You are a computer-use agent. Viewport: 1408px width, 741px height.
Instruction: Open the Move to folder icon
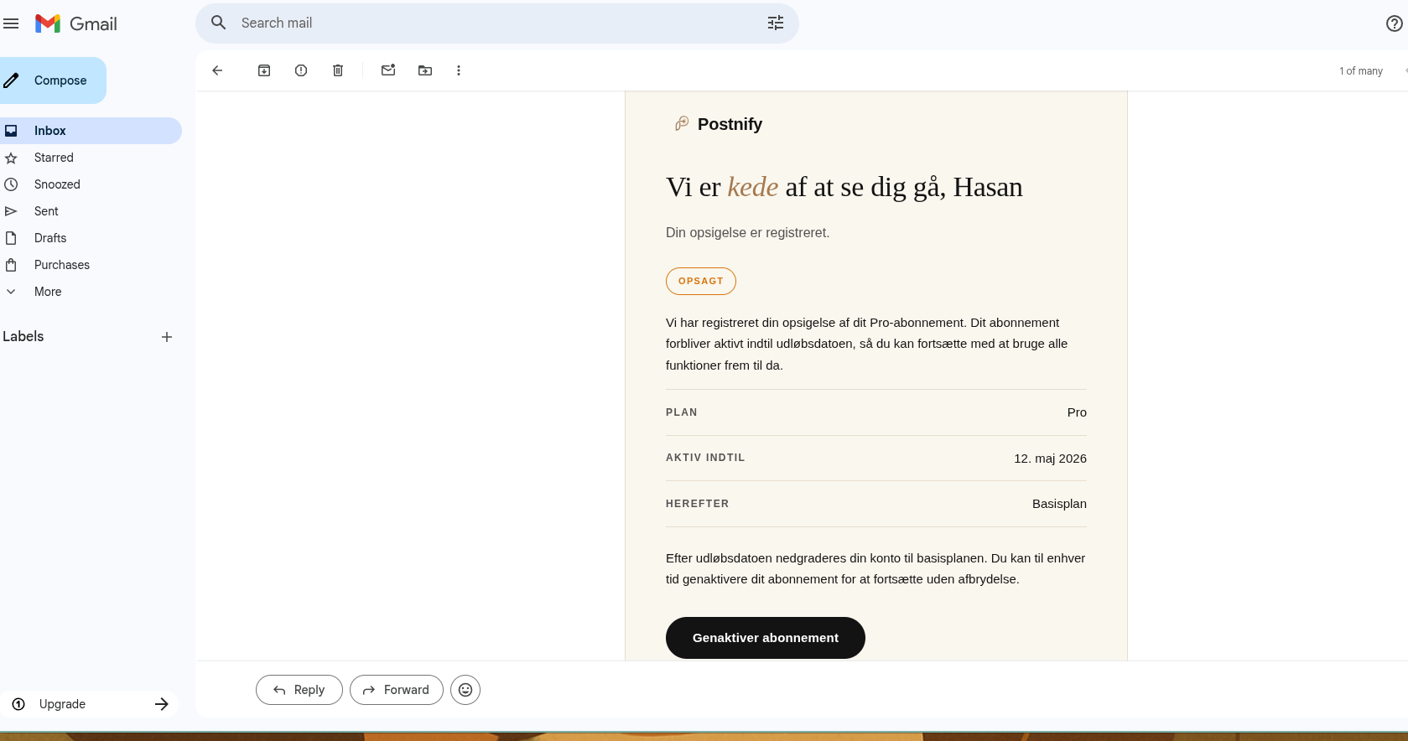click(425, 70)
